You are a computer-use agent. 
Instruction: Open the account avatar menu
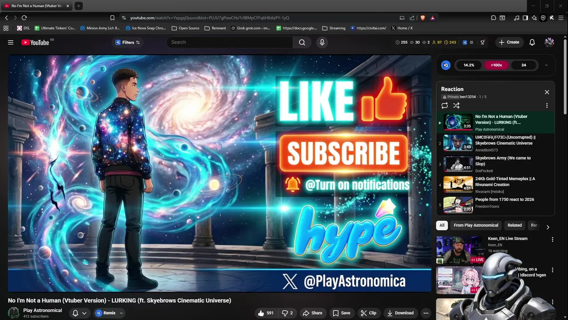click(549, 42)
